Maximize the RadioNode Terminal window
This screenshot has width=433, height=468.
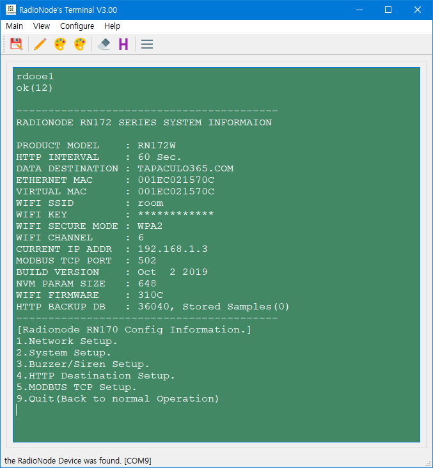tap(388, 10)
